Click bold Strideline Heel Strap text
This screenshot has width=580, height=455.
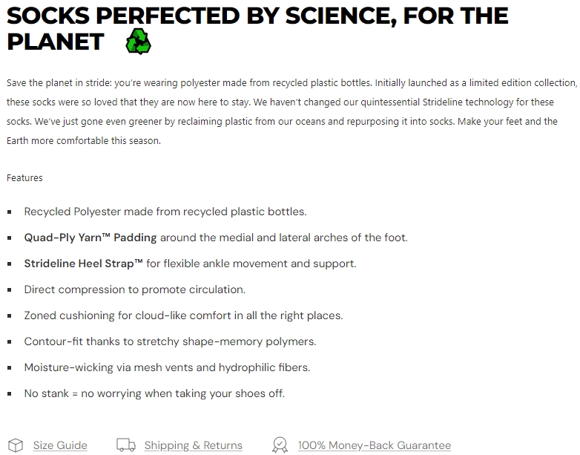(84, 263)
